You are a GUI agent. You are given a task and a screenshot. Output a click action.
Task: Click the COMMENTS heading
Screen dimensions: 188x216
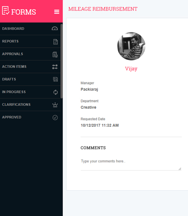(x=93, y=148)
